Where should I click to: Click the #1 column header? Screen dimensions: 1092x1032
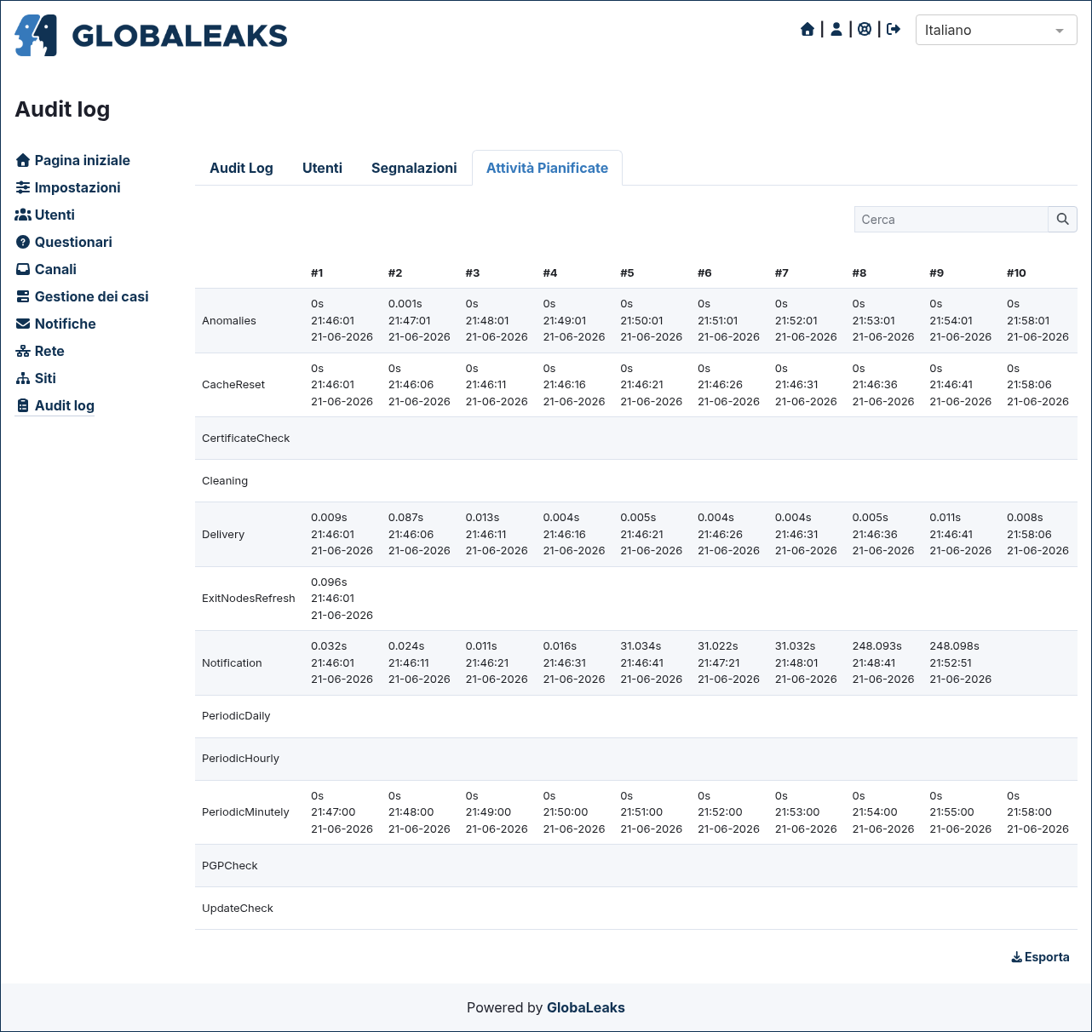317,273
